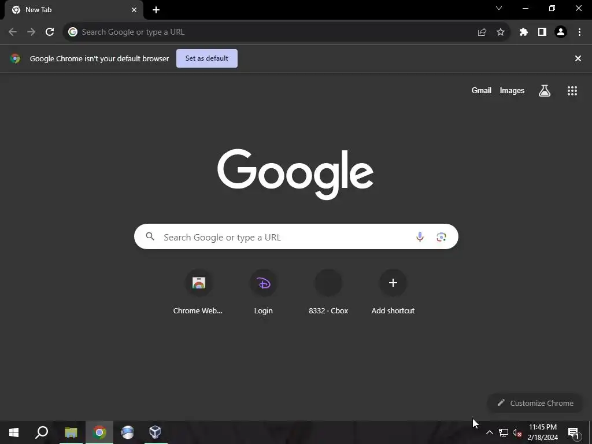Open the Extensions puzzle icon
The image size is (592, 444).
524,32
